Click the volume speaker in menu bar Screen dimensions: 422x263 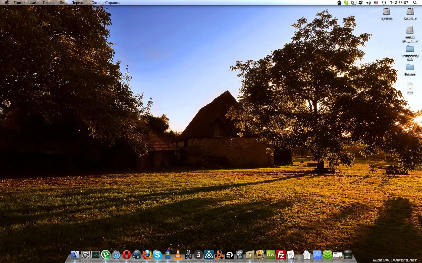[368, 3]
